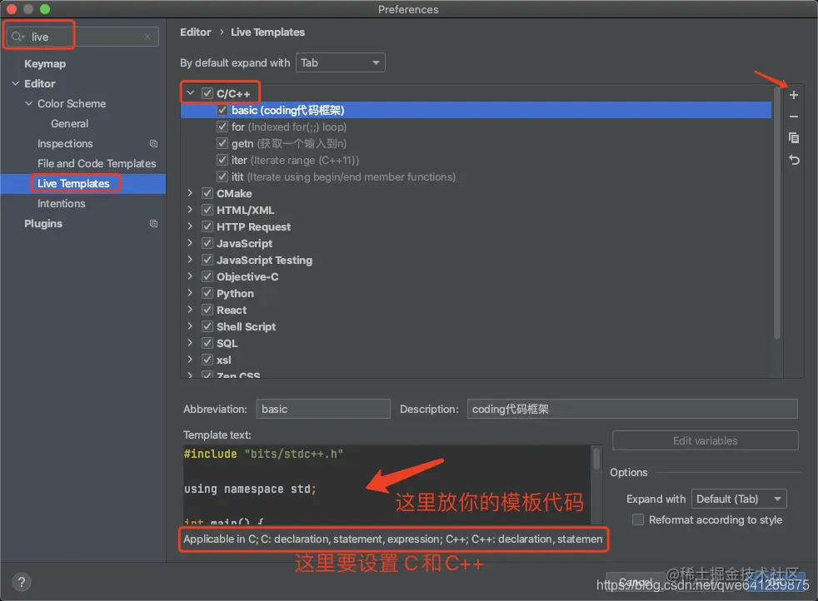Duplicate the selected template via copy icon
Screen dimensions: 818x601
794,138
